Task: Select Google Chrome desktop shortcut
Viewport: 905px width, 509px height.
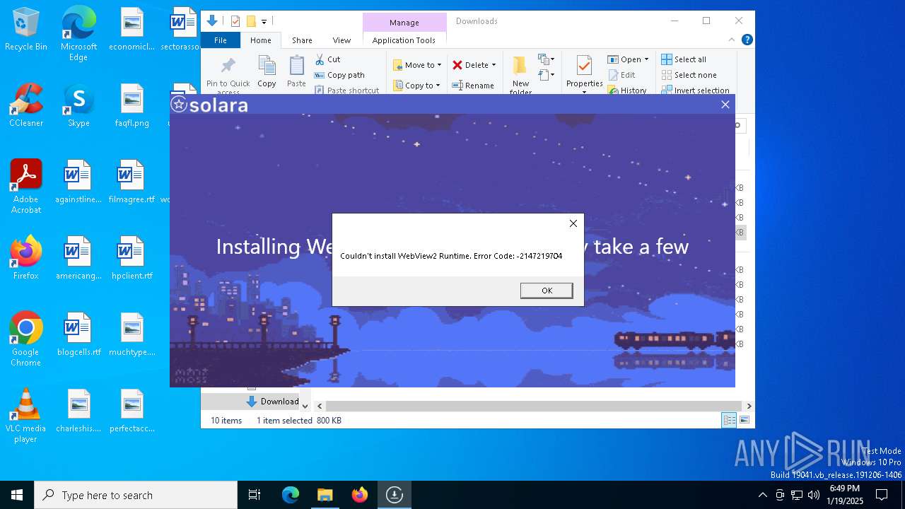Action: [x=26, y=339]
